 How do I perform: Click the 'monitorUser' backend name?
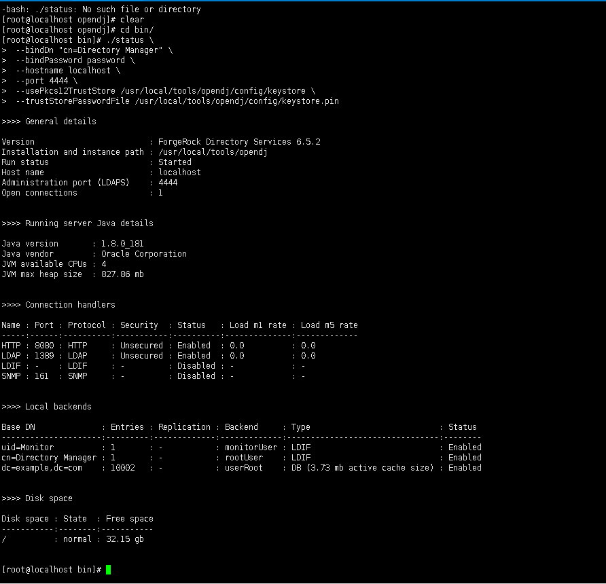[251, 448]
